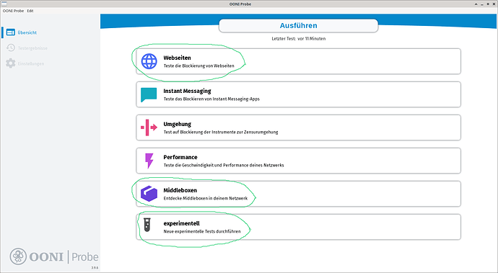Click the Instant Messaging chat bubble icon
This screenshot has width=498, height=273.
click(149, 94)
